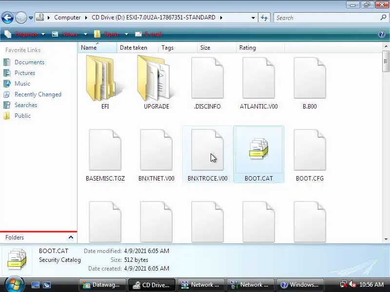
Task: Open the Views dropdown arrow
Action: click(x=86, y=34)
